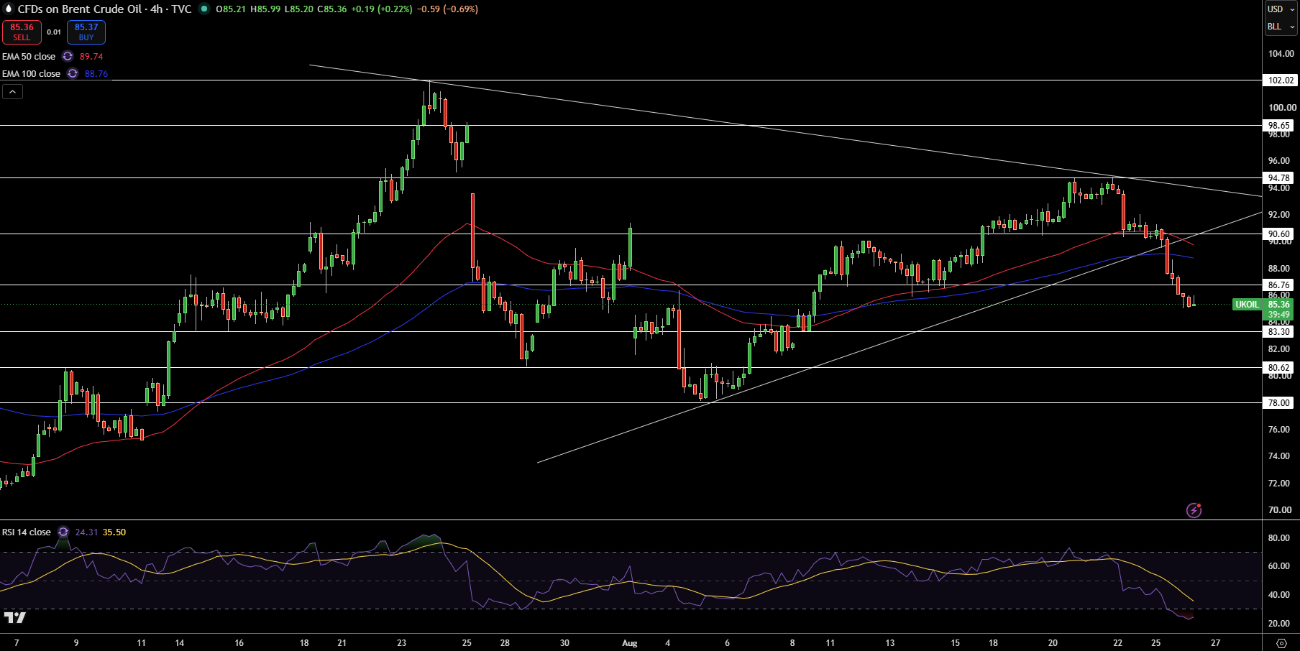Screen dimensions: 1300x651
Task: Click the 86.76 price level label
Action: (x=1279, y=285)
